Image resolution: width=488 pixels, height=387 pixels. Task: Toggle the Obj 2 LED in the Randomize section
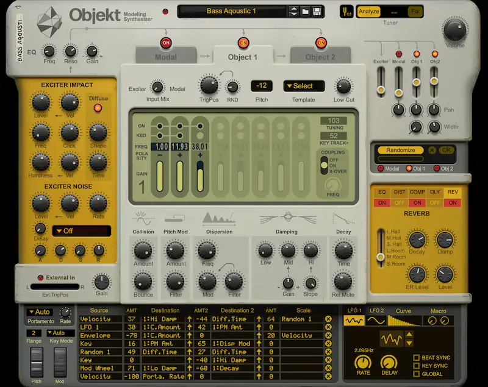(x=437, y=168)
